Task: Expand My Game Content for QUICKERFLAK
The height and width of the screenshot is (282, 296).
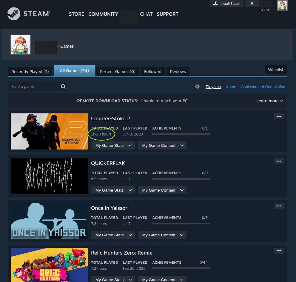Action: [x=162, y=190]
